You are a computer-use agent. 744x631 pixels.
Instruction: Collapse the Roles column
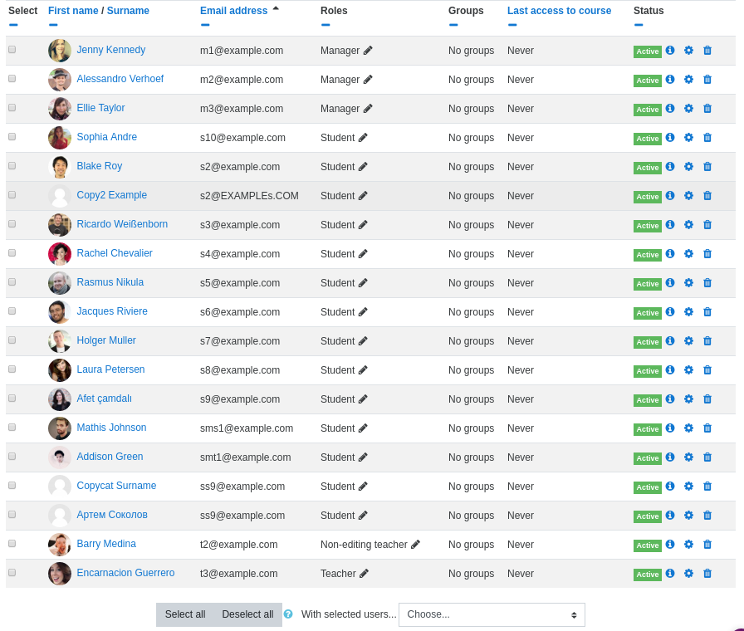click(325, 25)
